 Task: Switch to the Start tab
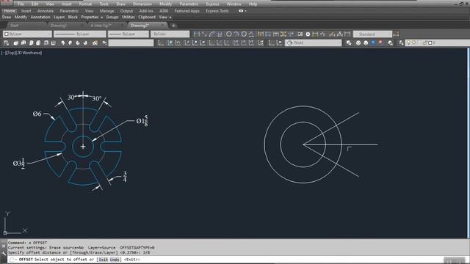point(15,26)
